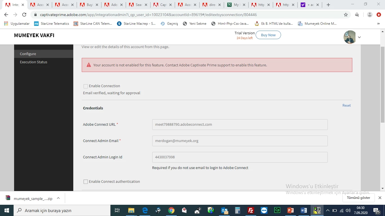Viewport: 385px width, 216px height.
Task: Reload the page with the refresh icon
Action: coord(24,15)
